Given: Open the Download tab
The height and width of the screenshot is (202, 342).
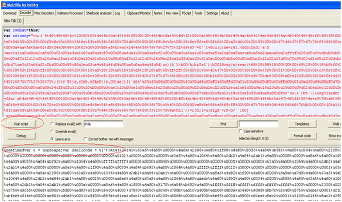Looking at the screenshot, I should (10, 13).
